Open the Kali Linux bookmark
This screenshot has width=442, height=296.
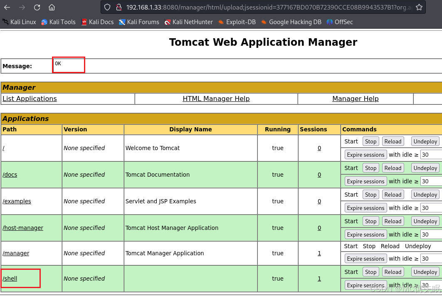tap(19, 22)
